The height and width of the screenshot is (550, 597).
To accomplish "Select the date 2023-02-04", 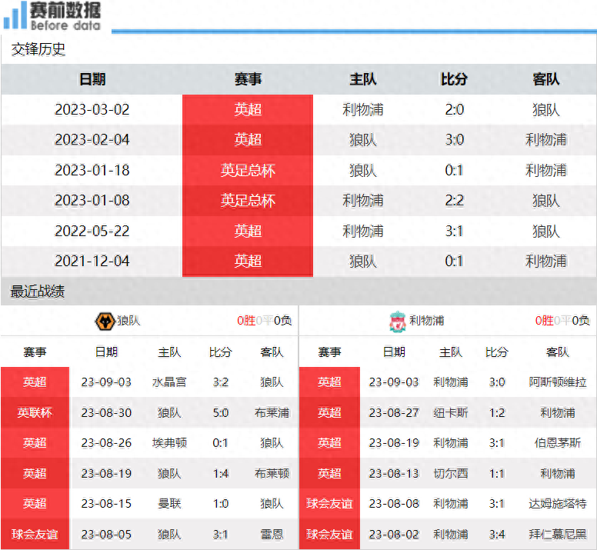I will click(x=92, y=140).
